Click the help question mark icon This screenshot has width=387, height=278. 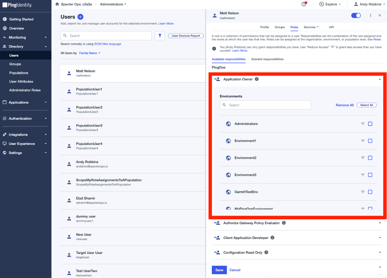pos(304,4)
